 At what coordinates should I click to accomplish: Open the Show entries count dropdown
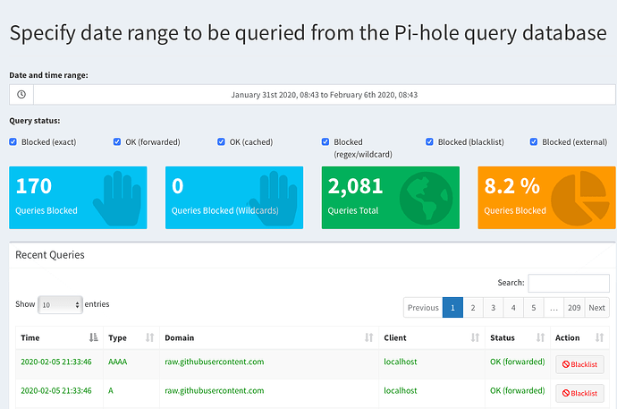click(x=60, y=304)
